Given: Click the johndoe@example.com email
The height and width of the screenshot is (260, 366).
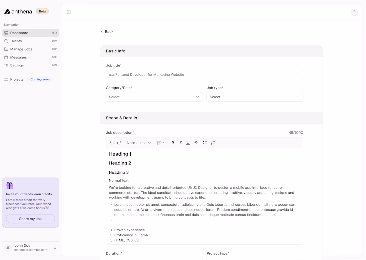Looking at the screenshot, I should coord(31,250).
